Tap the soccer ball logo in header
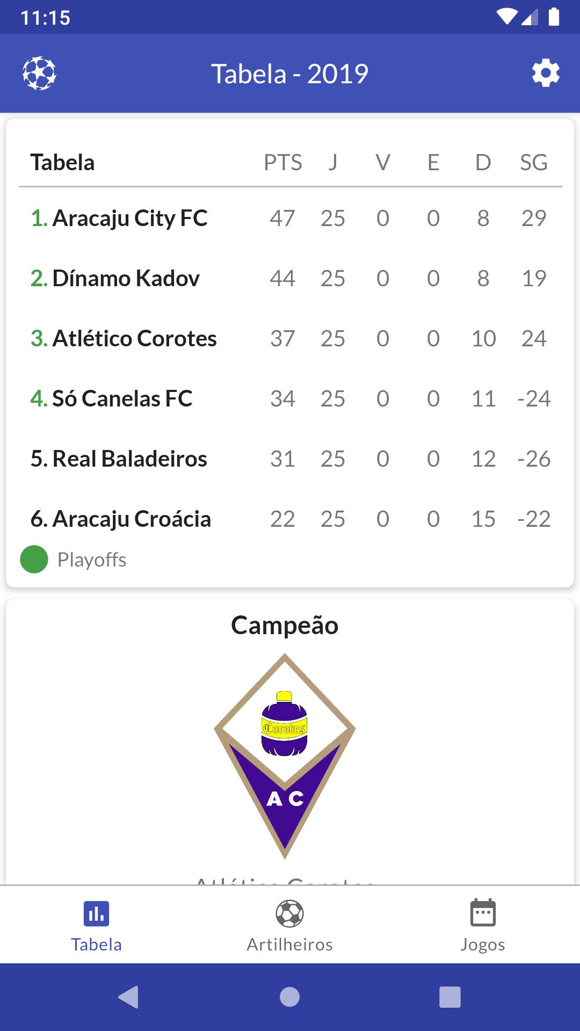The height and width of the screenshot is (1031, 580). click(39, 74)
